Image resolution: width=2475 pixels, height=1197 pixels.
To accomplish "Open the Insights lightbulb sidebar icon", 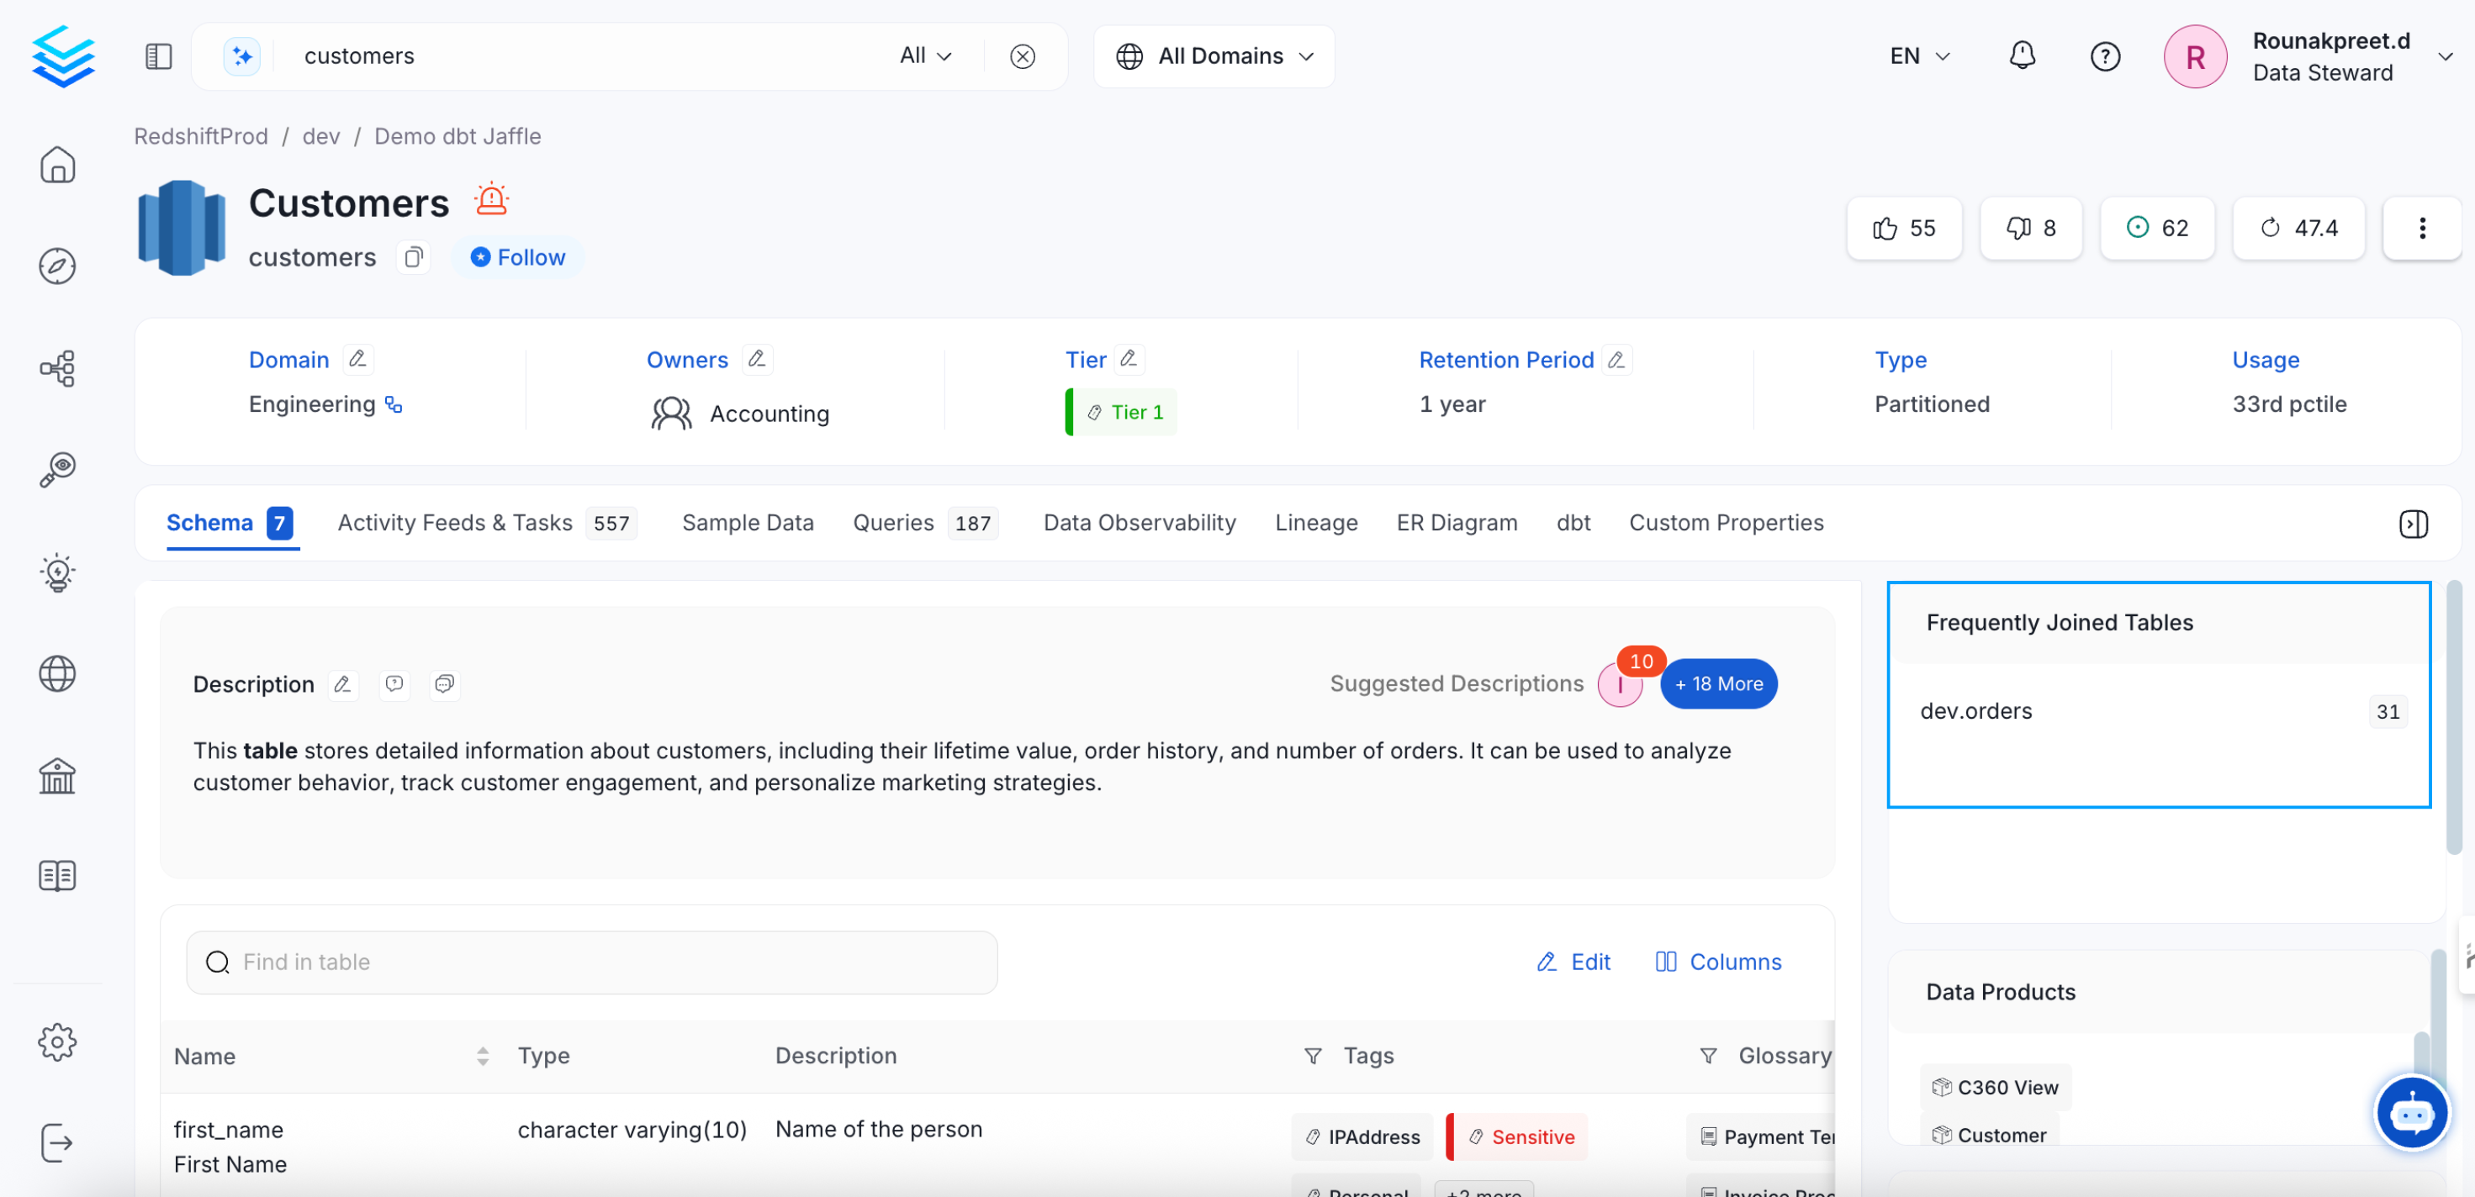I will 58,572.
